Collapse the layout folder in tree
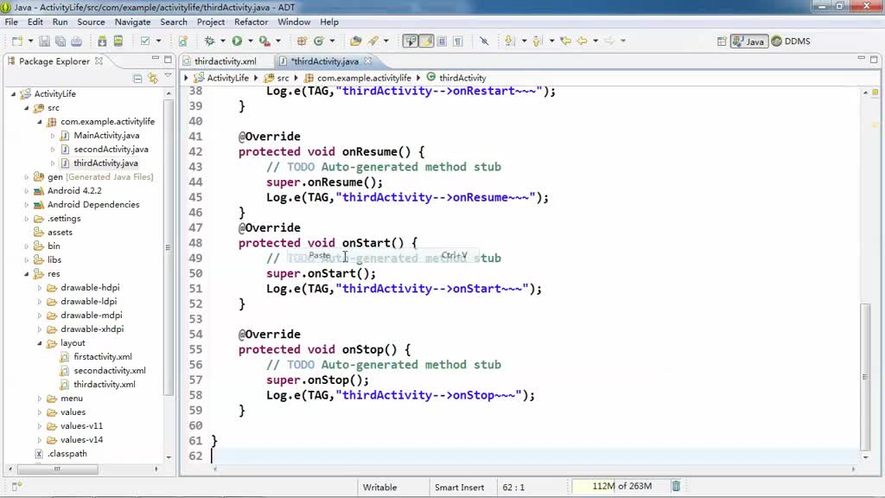 [x=40, y=343]
